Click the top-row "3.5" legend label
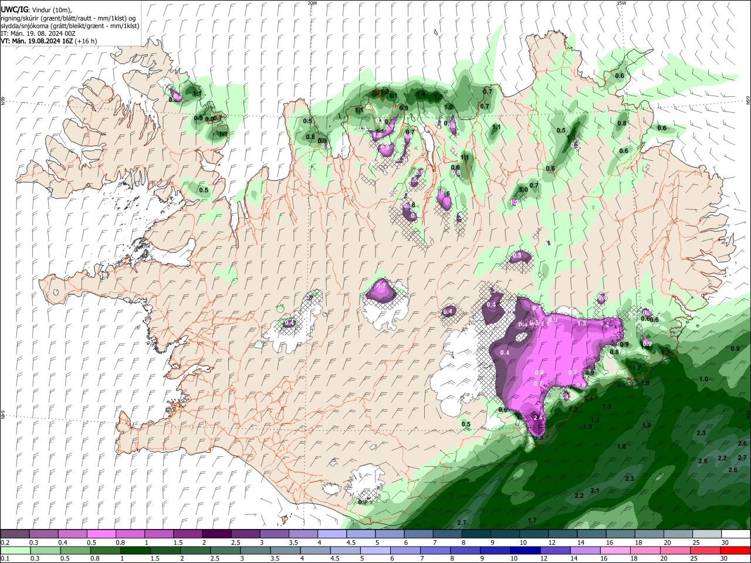Viewport: 751px width, 563px height. [292, 542]
